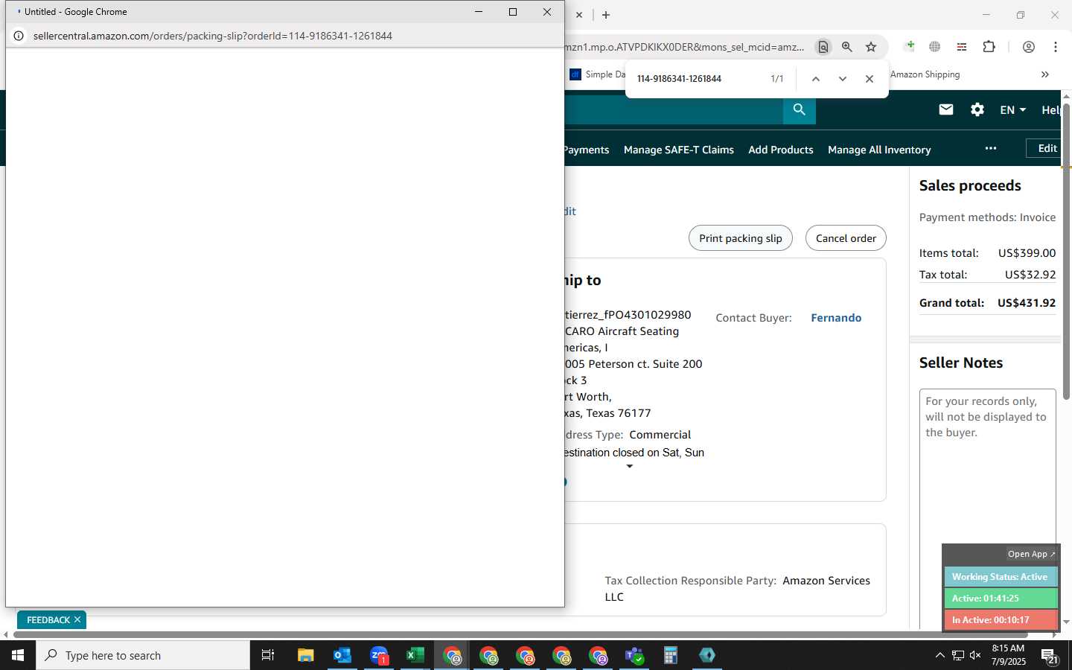Open Outlook from the taskbar
This screenshot has width=1072, height=670.
[342, 655]
